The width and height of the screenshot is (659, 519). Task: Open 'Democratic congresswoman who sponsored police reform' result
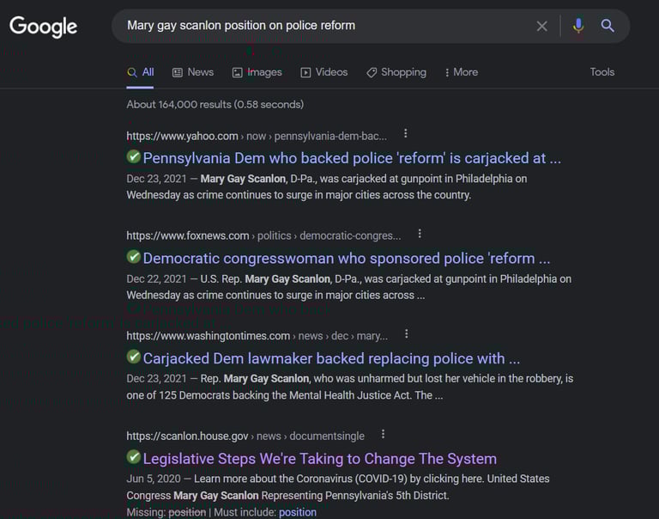pos(347,259)
